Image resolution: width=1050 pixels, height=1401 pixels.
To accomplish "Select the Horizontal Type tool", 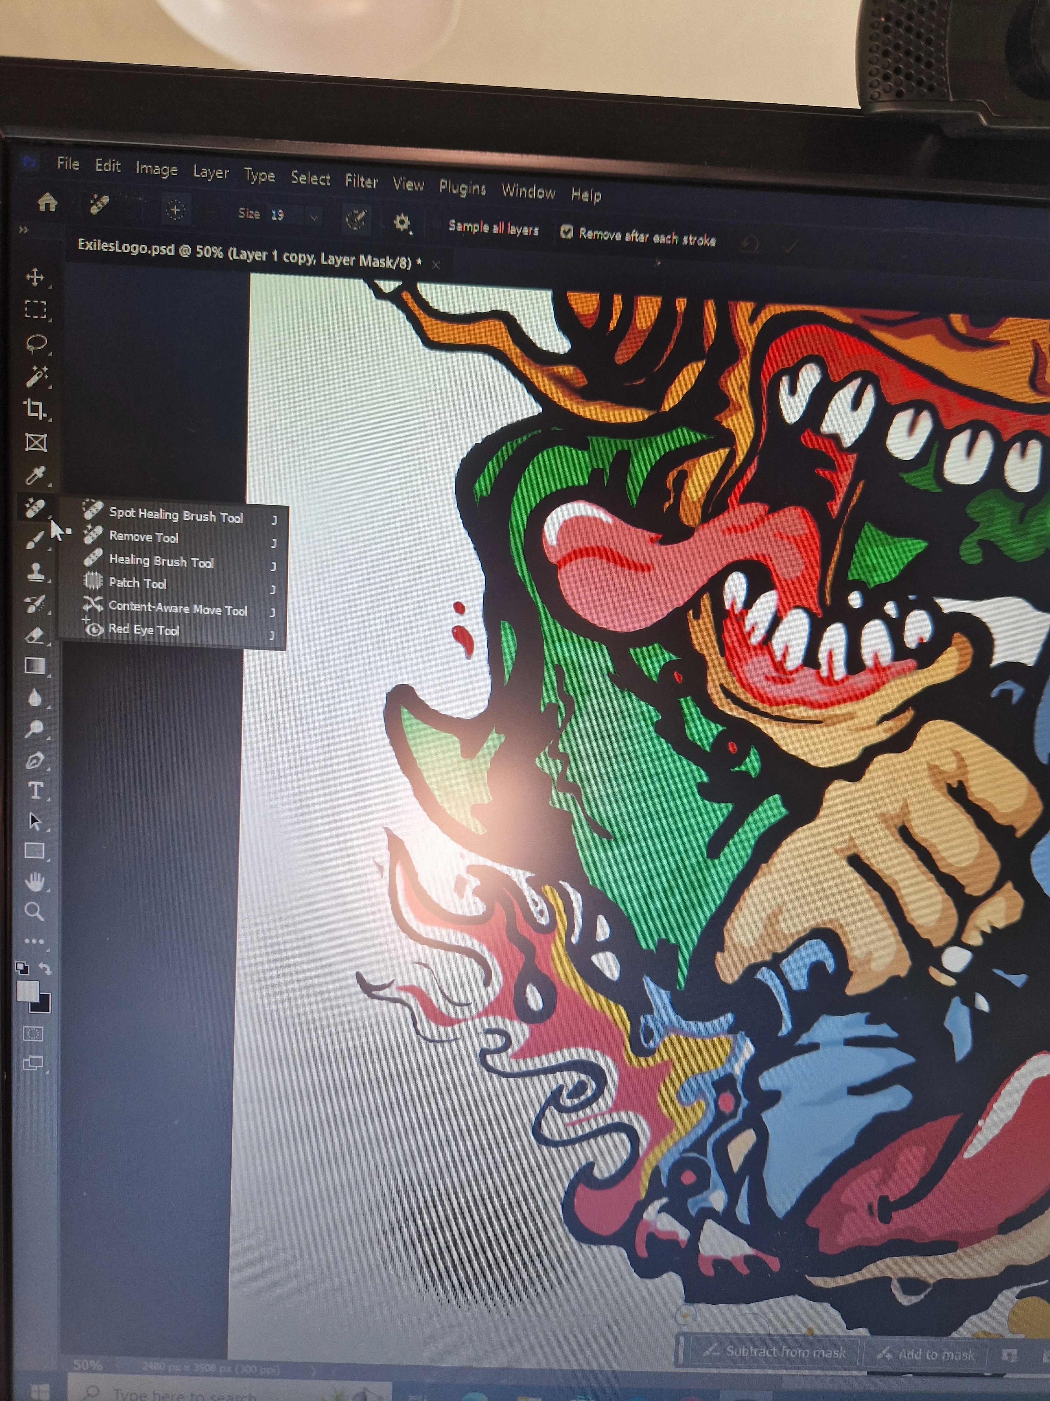I will (35, 791).
